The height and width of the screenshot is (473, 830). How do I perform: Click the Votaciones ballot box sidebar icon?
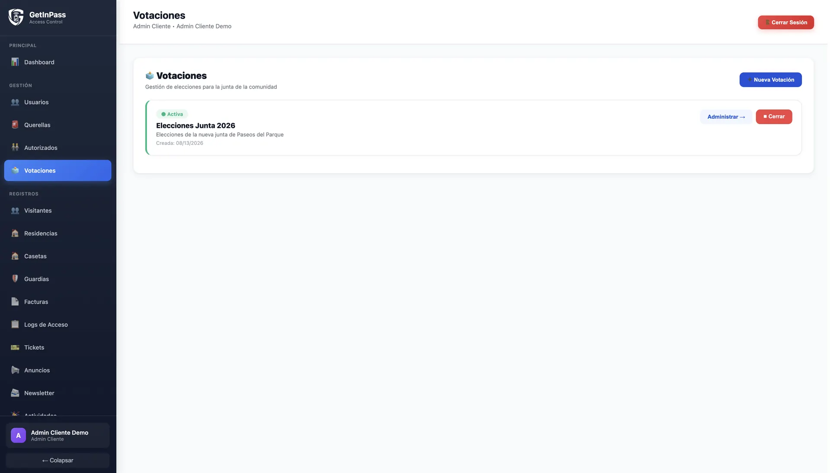[x=15, y=170]
